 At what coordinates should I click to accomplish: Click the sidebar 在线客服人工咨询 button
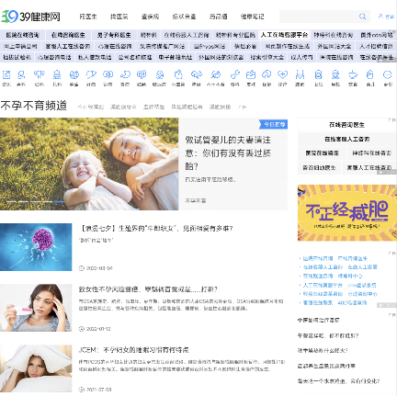[x=346, y=139]
